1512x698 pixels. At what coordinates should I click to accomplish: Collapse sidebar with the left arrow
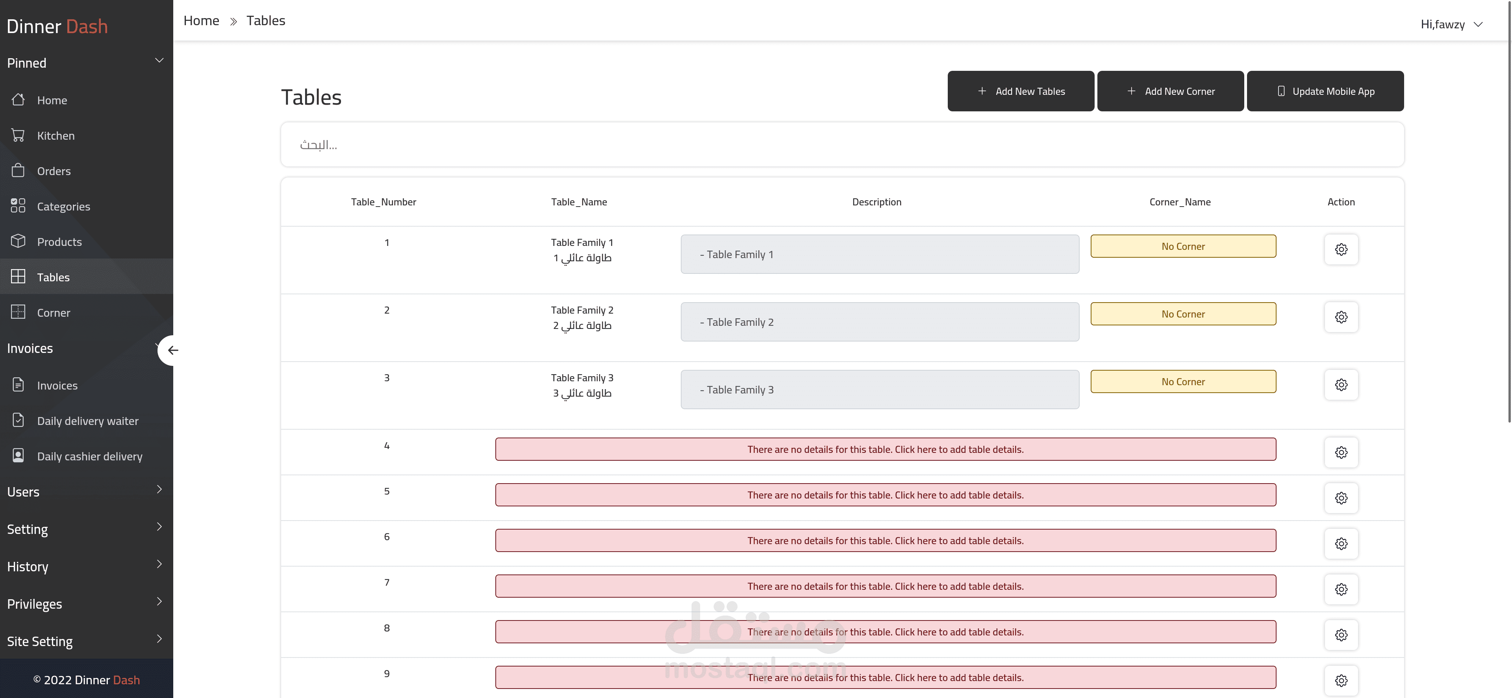(172, 350)
